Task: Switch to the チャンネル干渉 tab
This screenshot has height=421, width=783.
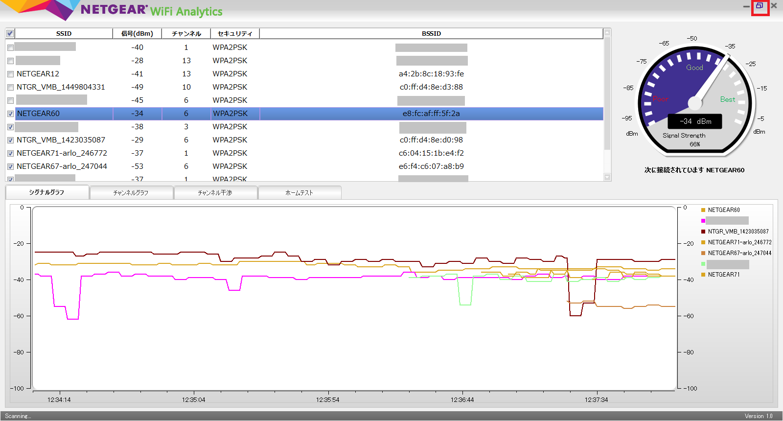Action: tap(215, 193)
